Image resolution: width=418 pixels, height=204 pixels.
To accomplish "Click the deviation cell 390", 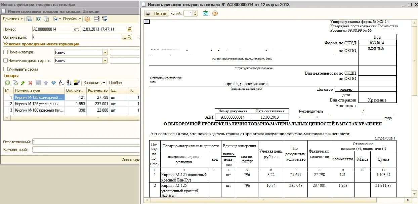I will [x=75, y=110].
